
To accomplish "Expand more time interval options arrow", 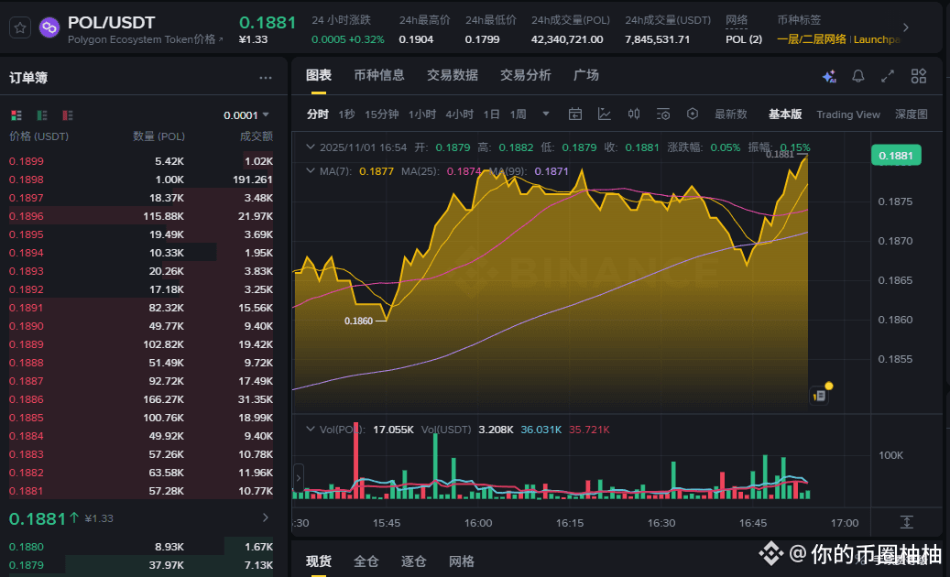I will pos(546,114).
